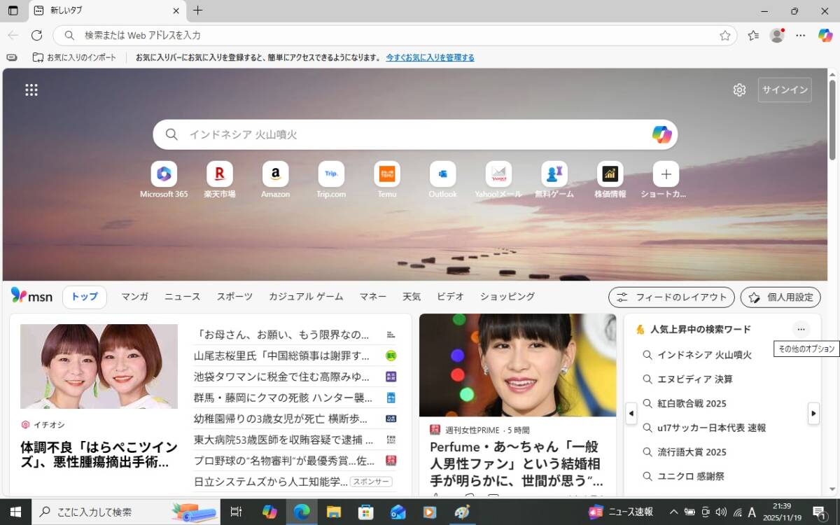Switch to the スポーツ tab
840x525 pixels.
(x=234, y=297)
